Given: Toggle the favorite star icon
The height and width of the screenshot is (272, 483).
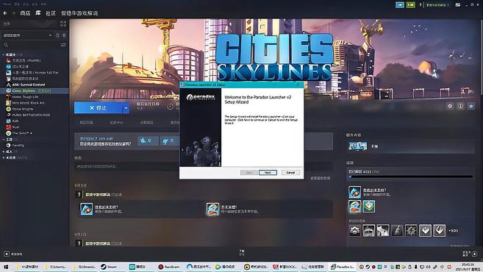Looking at the screenshot, I should click(471, 106).
